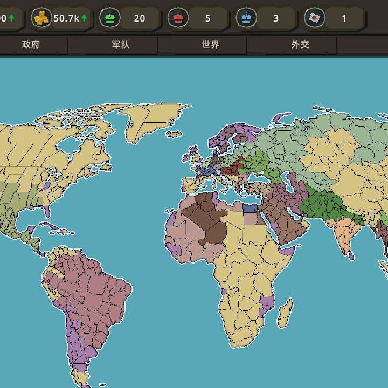The height and width of the screenshot is (388, 388).
Task: Open the 军队 (Army) tab
Action: 121,45
